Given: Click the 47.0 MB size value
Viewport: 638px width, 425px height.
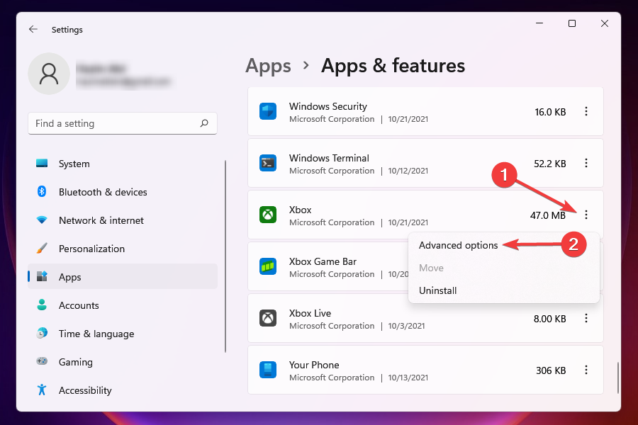Looking at the screenshot, I should pos(548,215).
